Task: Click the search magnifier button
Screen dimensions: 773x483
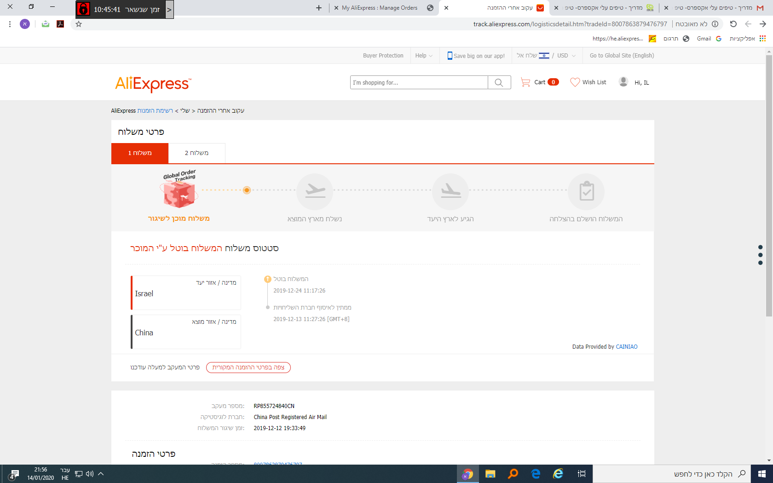Action: (x=499, y=82)
